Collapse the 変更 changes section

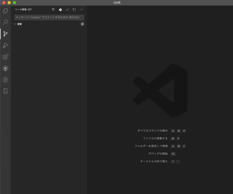15,24
